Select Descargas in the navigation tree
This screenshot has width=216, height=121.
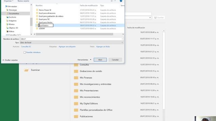coord(13,10)
